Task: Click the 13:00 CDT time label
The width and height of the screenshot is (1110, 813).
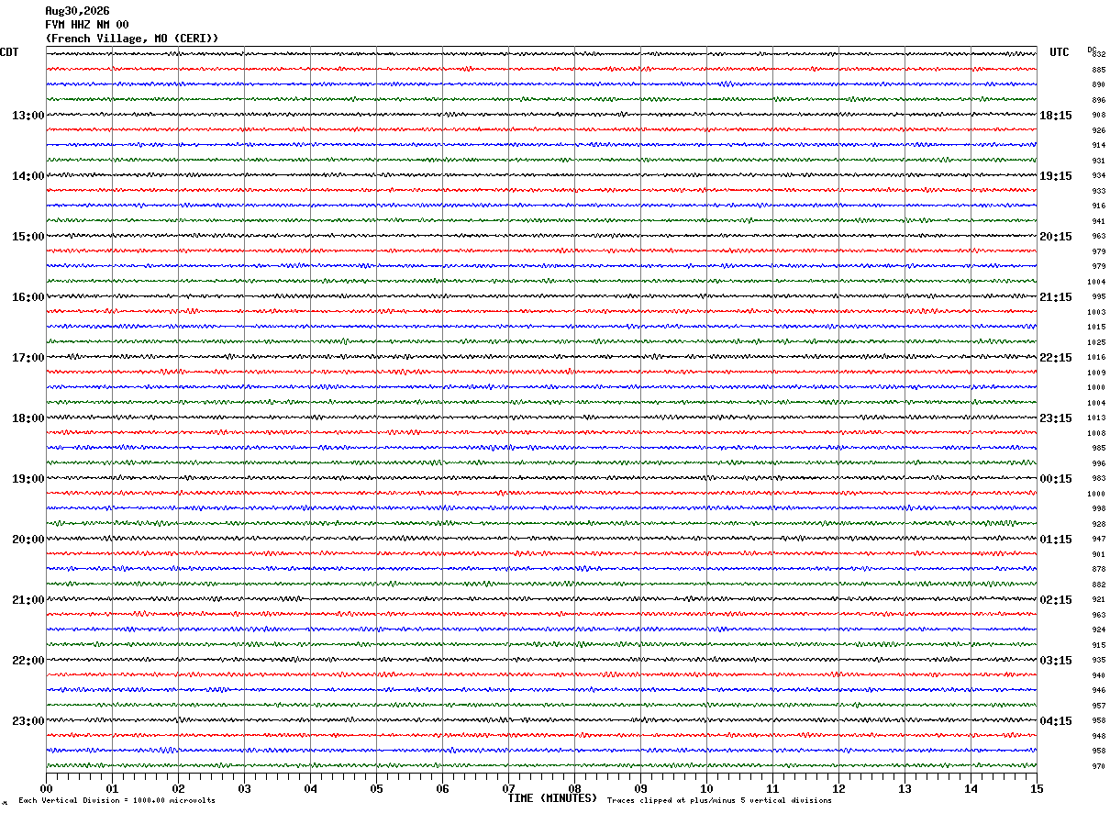Action: [x=28, y=116]
